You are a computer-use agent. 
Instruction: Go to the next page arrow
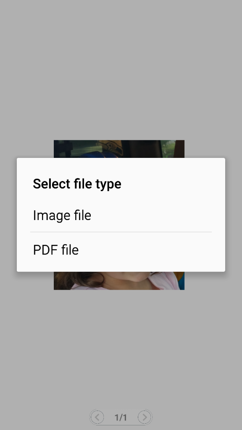pyautogui.click(x=145, y=417)
